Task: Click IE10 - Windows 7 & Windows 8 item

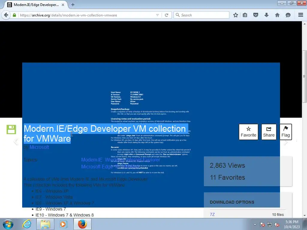Action: pyautogui.click(x=65, y=215)
